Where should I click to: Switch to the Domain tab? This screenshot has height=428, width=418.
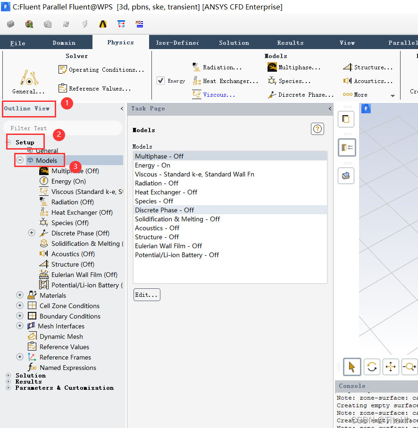(64, 43)
